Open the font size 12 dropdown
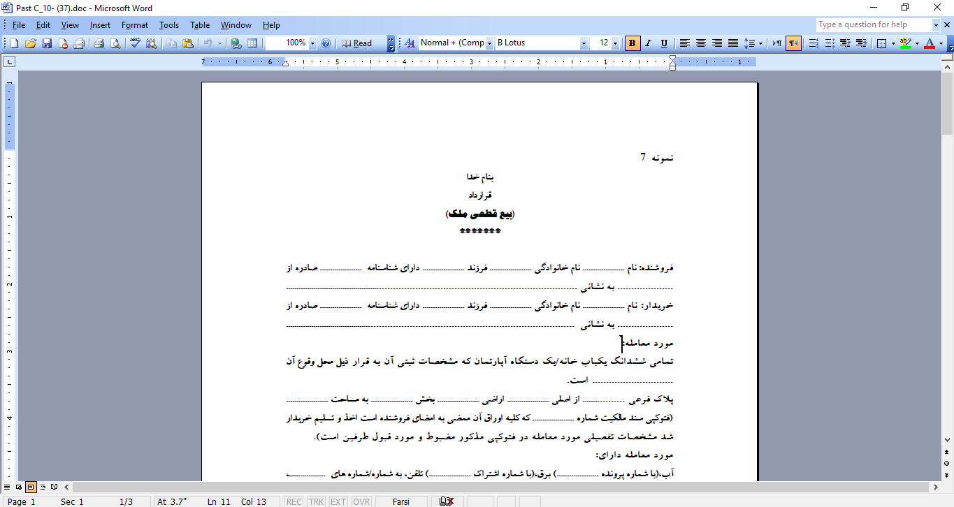Viewport: 954px width, 507px height. click(x=615, y=43)
